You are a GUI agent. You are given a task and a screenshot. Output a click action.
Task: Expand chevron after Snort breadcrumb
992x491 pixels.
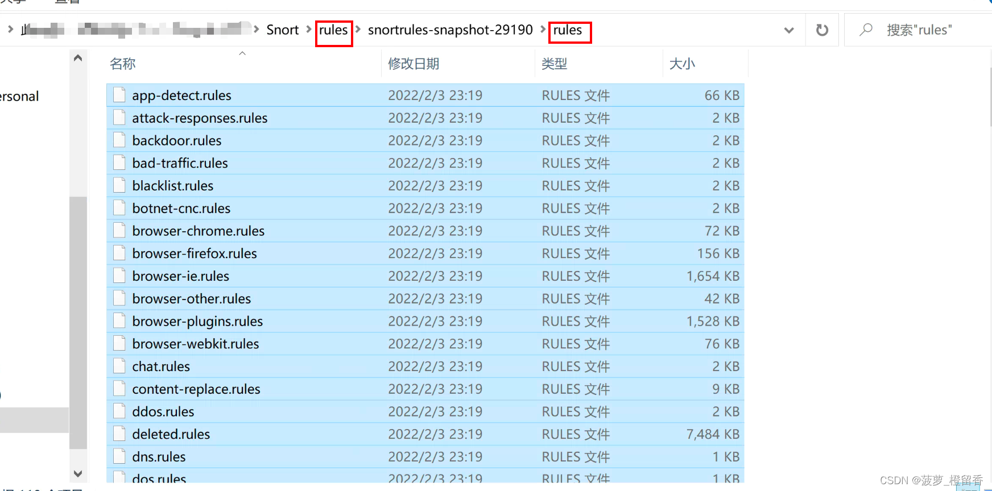[309, 29]
